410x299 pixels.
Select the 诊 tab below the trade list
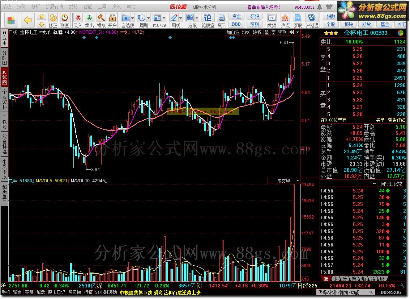coord(336,279)
